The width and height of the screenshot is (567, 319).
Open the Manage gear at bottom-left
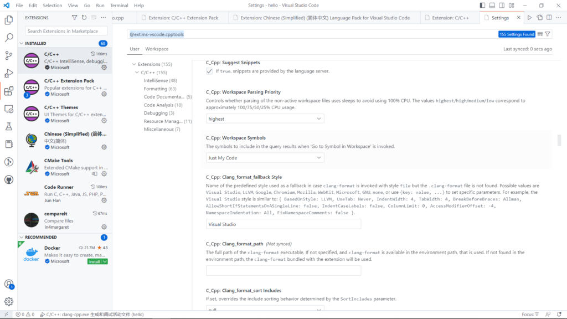coord(9,301)
